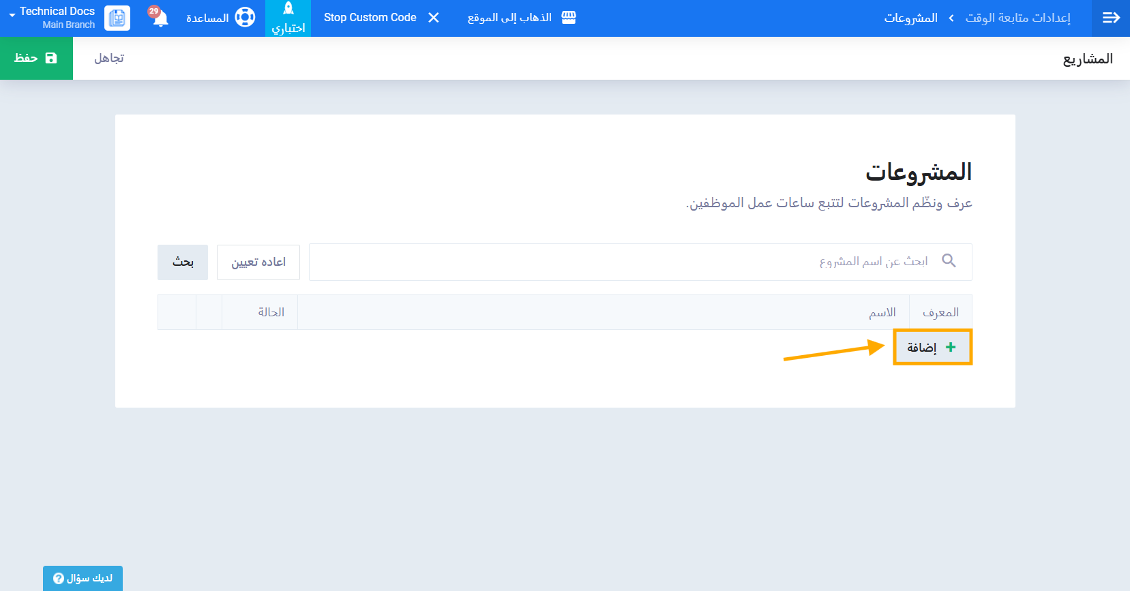Go to إعدادات متابعة الوقت breadcrumb
This screenshot has width=1130, height=591.
[1017, 18]
